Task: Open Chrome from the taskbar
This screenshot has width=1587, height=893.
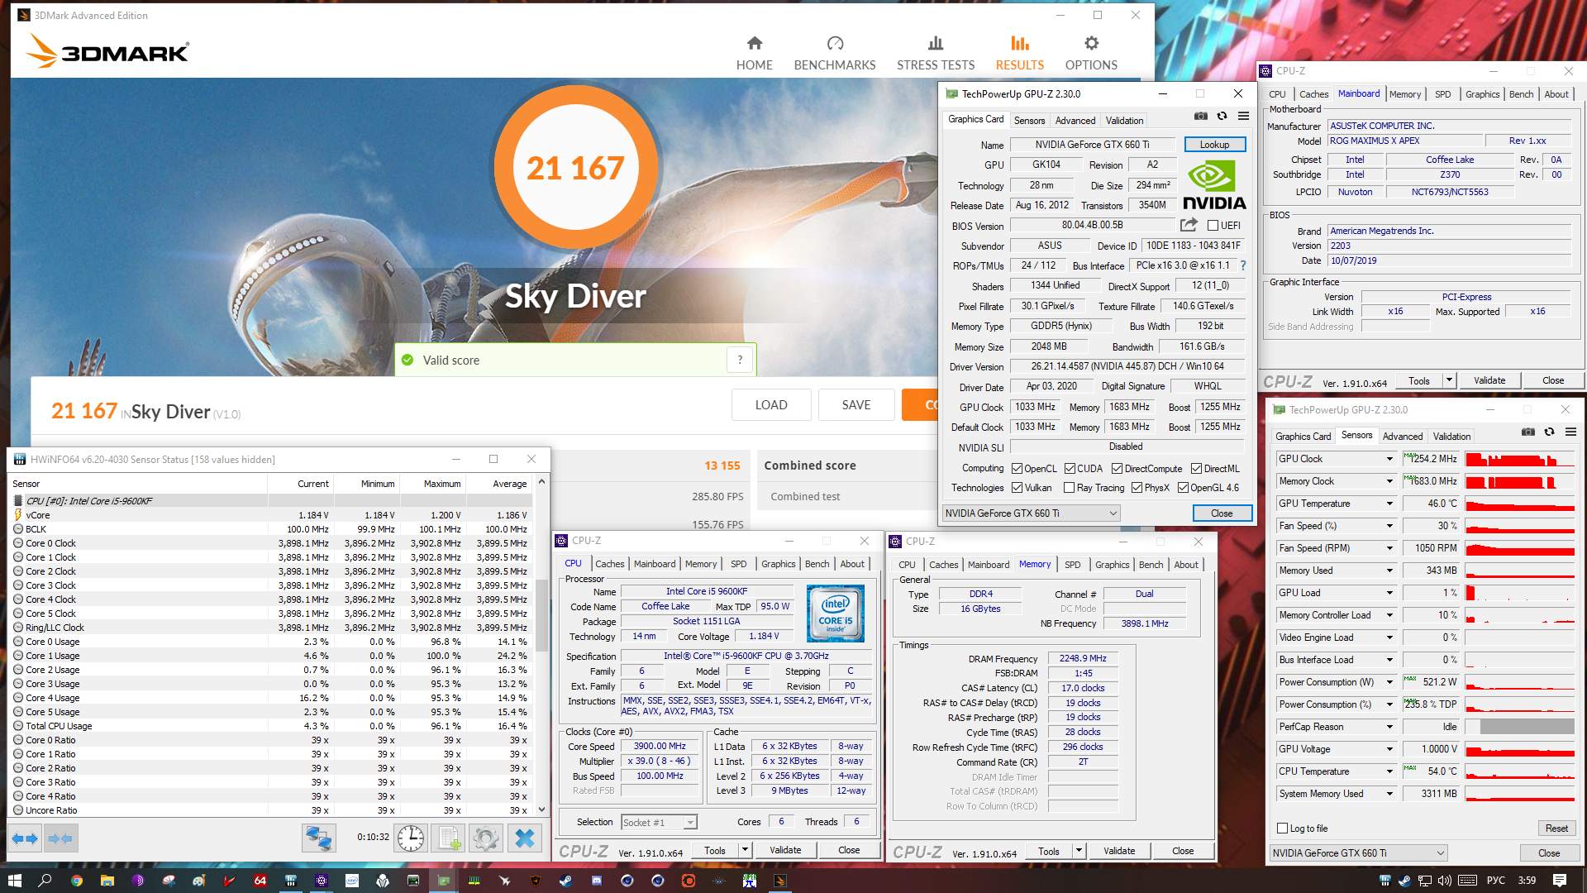Action: [x=77, y=881]
